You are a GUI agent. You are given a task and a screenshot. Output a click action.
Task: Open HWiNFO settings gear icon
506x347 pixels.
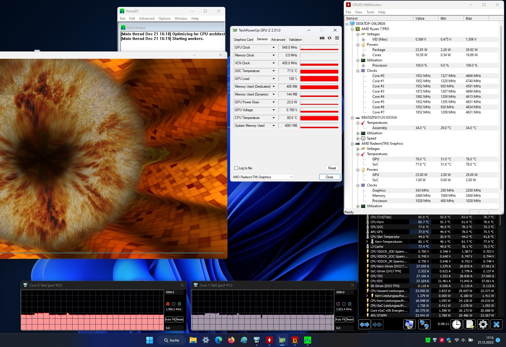coord(483,324)
